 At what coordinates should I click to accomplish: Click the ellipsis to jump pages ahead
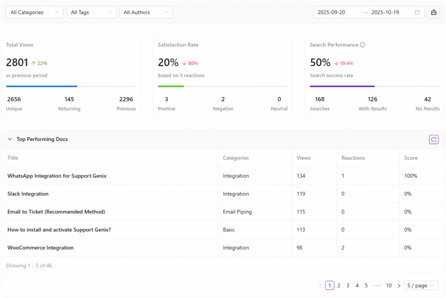click(x=377, y=286)
